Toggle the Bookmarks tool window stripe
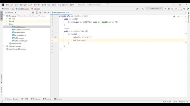Viewport: 190px width, 106px height. coord(1,79)
